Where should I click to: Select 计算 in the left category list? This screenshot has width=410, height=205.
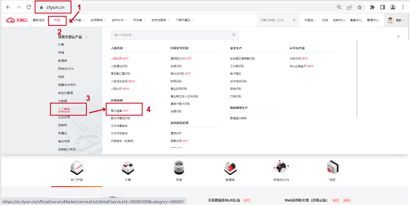click(61, 45)
